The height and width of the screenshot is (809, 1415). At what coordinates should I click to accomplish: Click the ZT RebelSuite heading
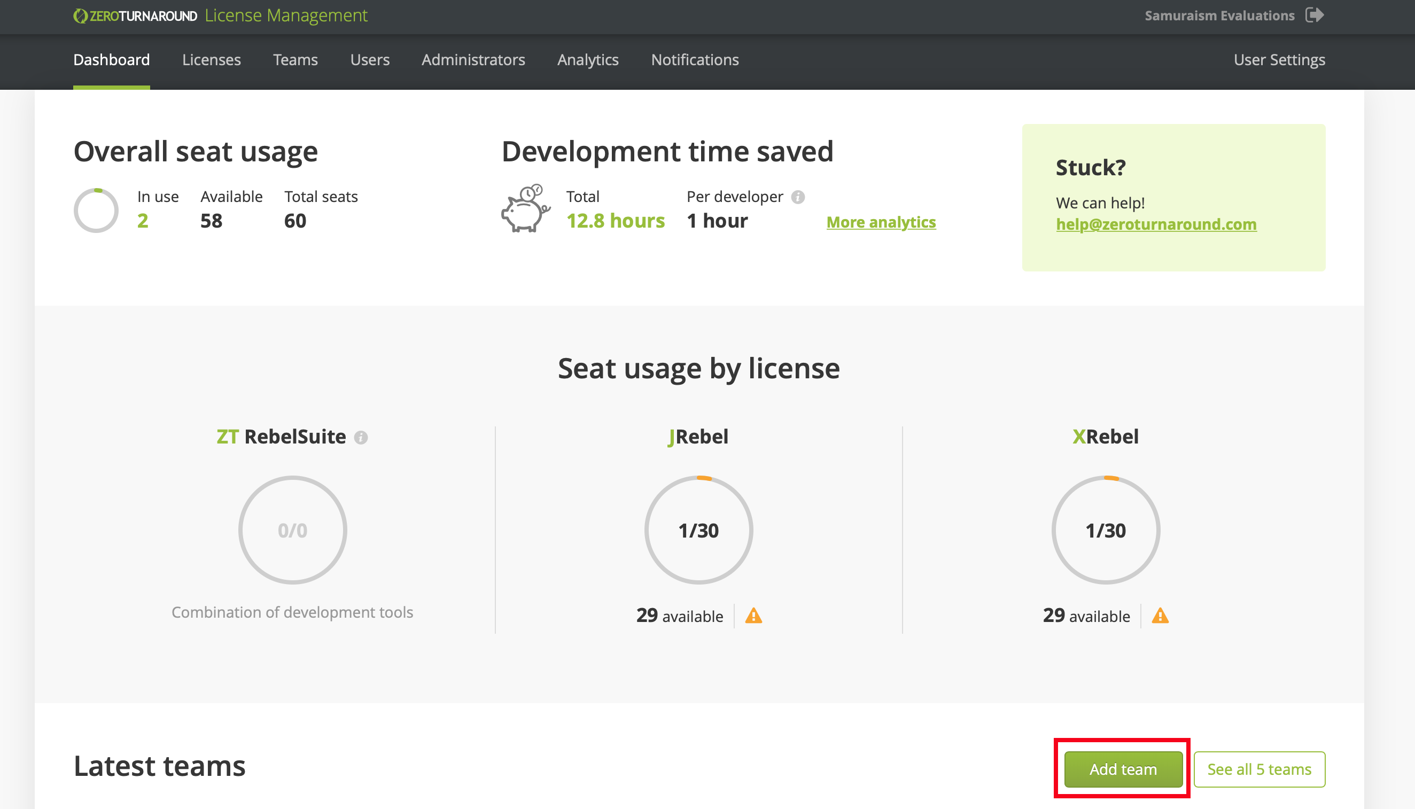[281, 437]
